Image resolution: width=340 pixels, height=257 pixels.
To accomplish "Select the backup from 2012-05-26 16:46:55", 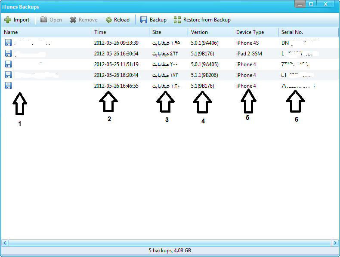I will pos(116,86).
